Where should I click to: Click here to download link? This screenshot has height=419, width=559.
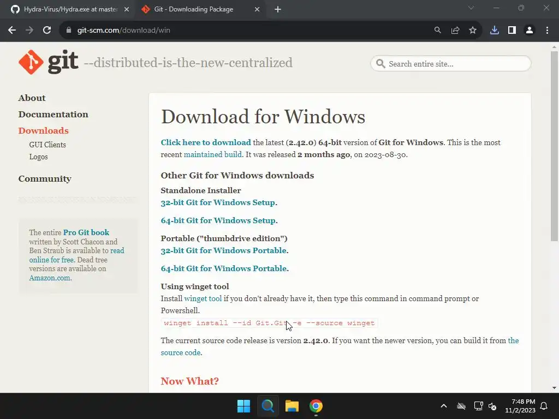[x=206, y=142]
